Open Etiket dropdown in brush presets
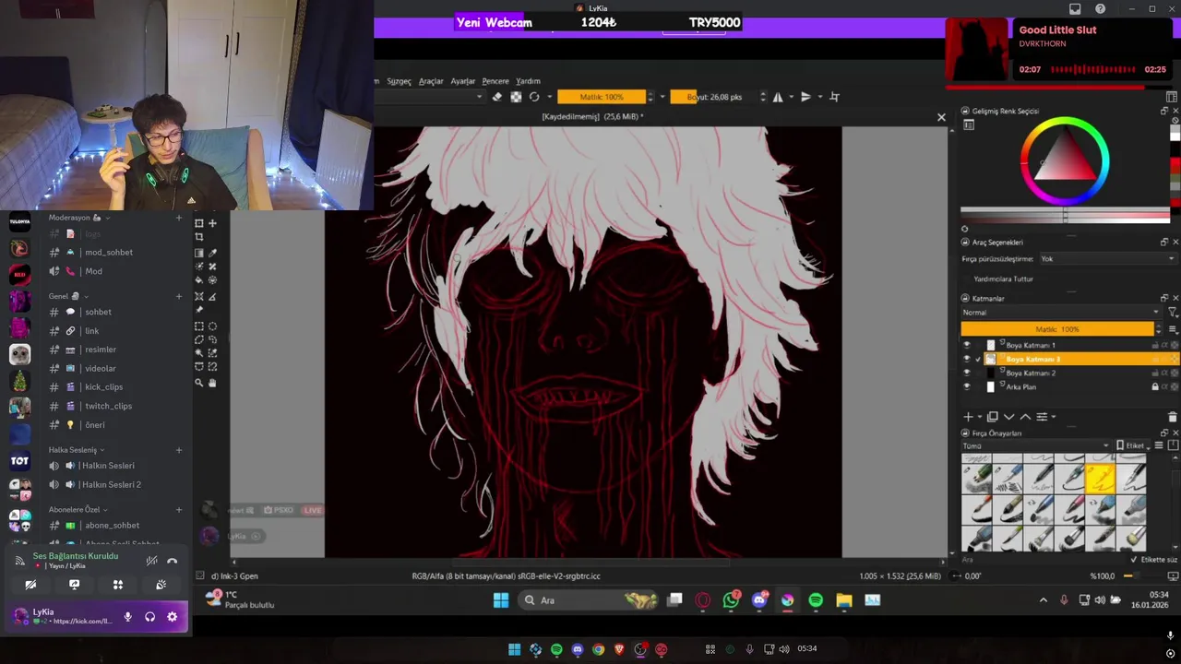 coord(1134,445)
